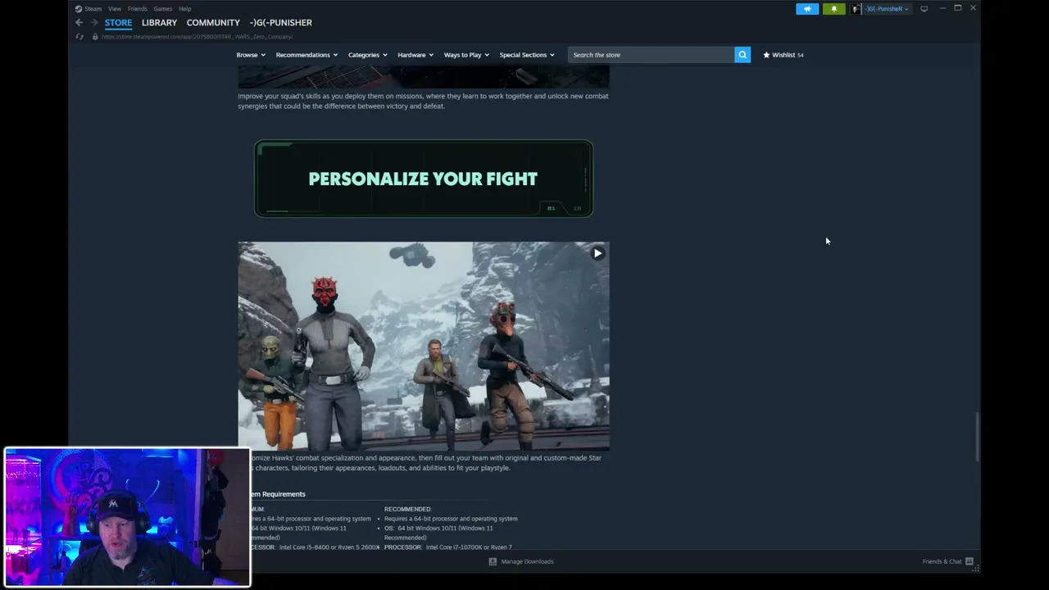Image resolution: width=1049 pixels, height=590 pixels.
Task: Open Friends & Chat label
Action: (942, 561)
